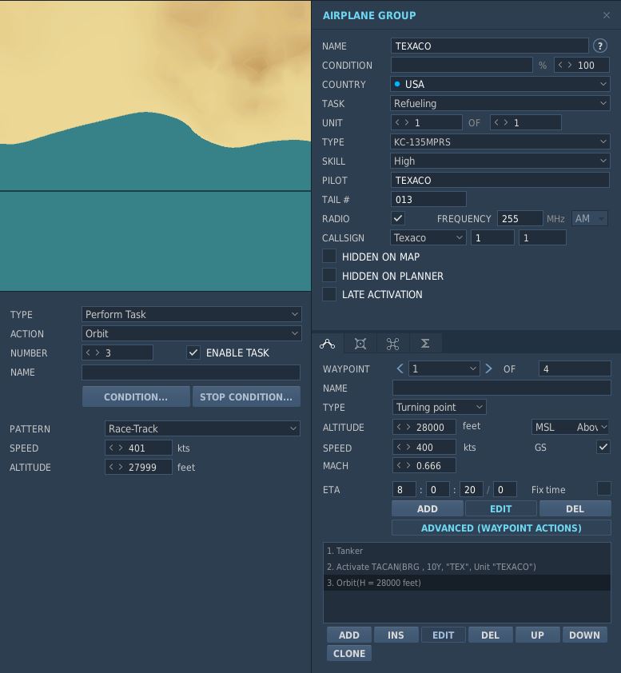The height and width of the screenshot is (673, 621).
Task: Click the waypoint DEL button under Fix time
Action: click(575, 508)
